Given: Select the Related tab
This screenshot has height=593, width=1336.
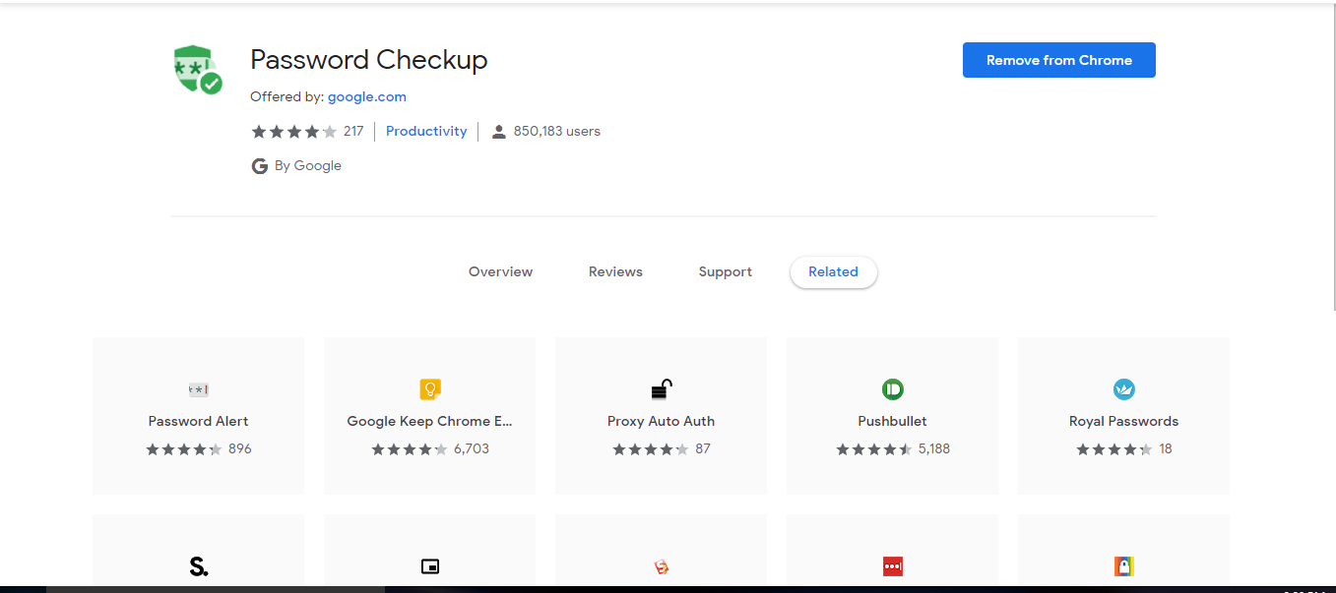Looking at the screenshot, I should pyautogui.click(x=834, y=272).
